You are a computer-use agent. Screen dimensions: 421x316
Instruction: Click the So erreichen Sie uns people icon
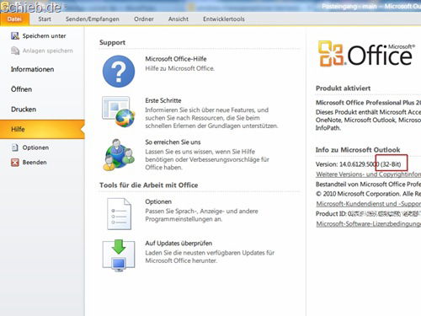(x=119, y=155)
